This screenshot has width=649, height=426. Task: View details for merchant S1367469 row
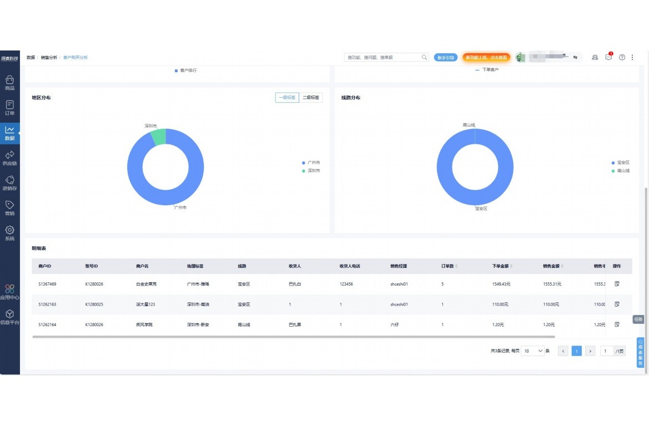pyautogui.click(x=617, y=284)
